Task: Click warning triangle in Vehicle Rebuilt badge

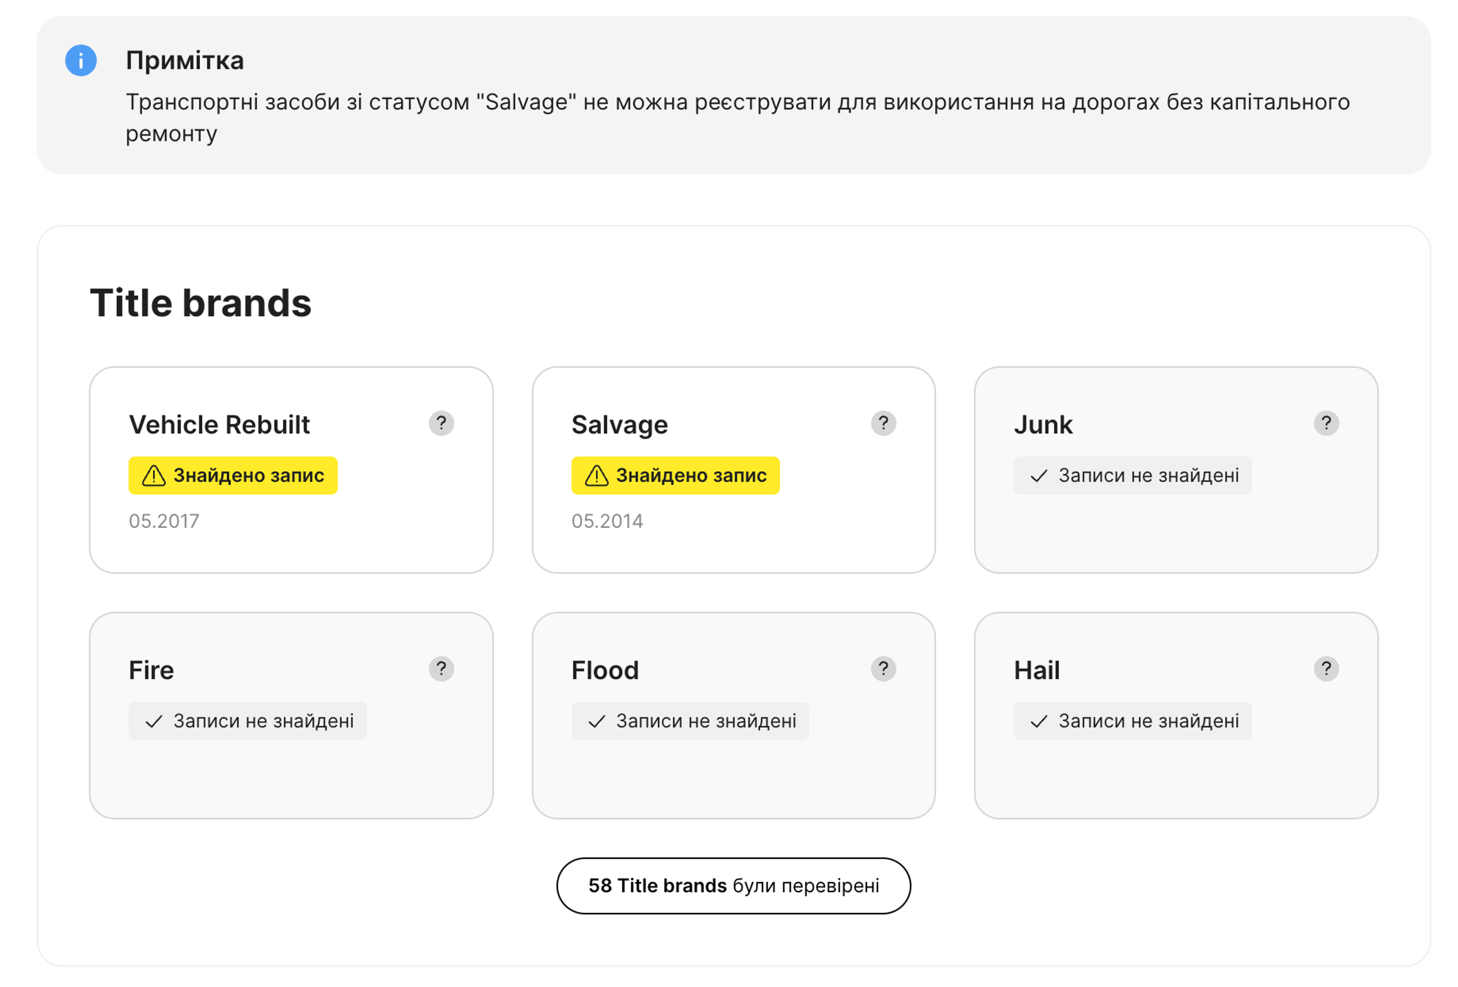Action: tap(154, 476)
